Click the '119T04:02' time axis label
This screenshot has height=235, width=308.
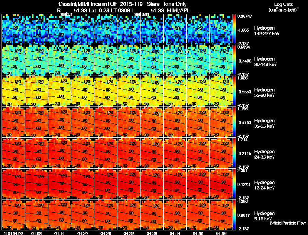tap(13, 233)
